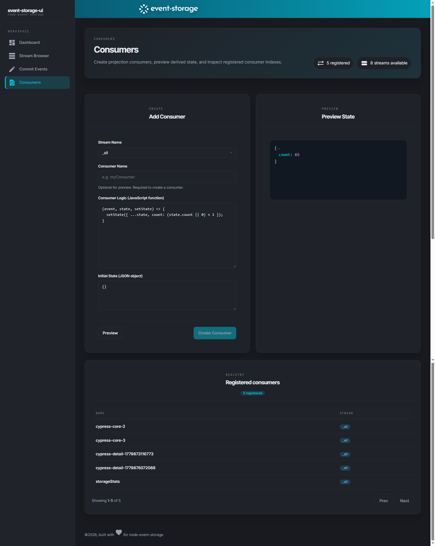
Task: Click the Stream Browser list icon
Action: tap(12, 56)
